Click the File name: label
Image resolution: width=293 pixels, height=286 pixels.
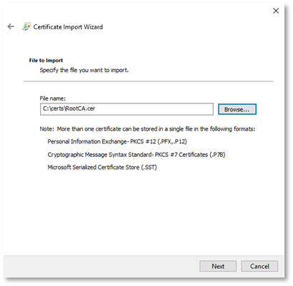point(53,98)
